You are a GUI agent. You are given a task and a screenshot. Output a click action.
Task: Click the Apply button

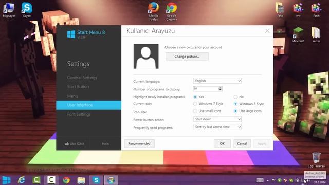coord(262,144)
